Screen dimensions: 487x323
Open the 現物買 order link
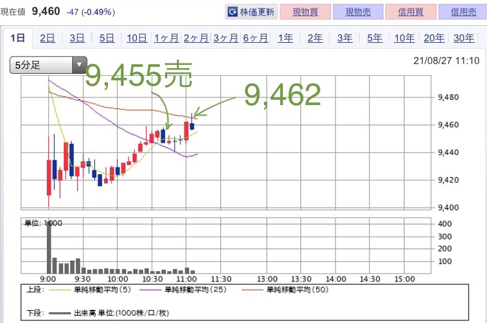(x=305, y=12)
